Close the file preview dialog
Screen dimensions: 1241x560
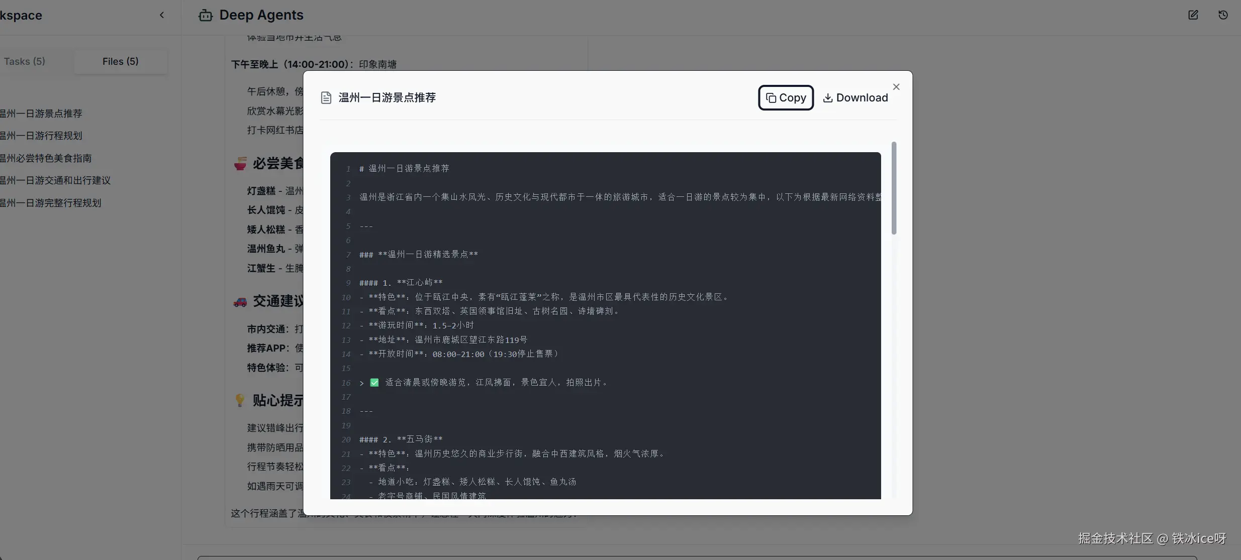(896, 86)
